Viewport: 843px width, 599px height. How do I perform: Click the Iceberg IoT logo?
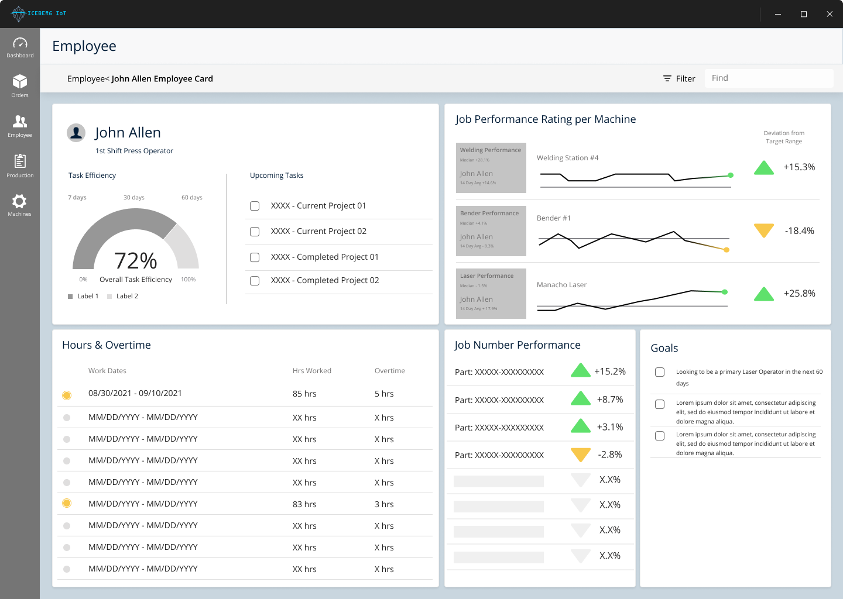click(x=39, y=13)
